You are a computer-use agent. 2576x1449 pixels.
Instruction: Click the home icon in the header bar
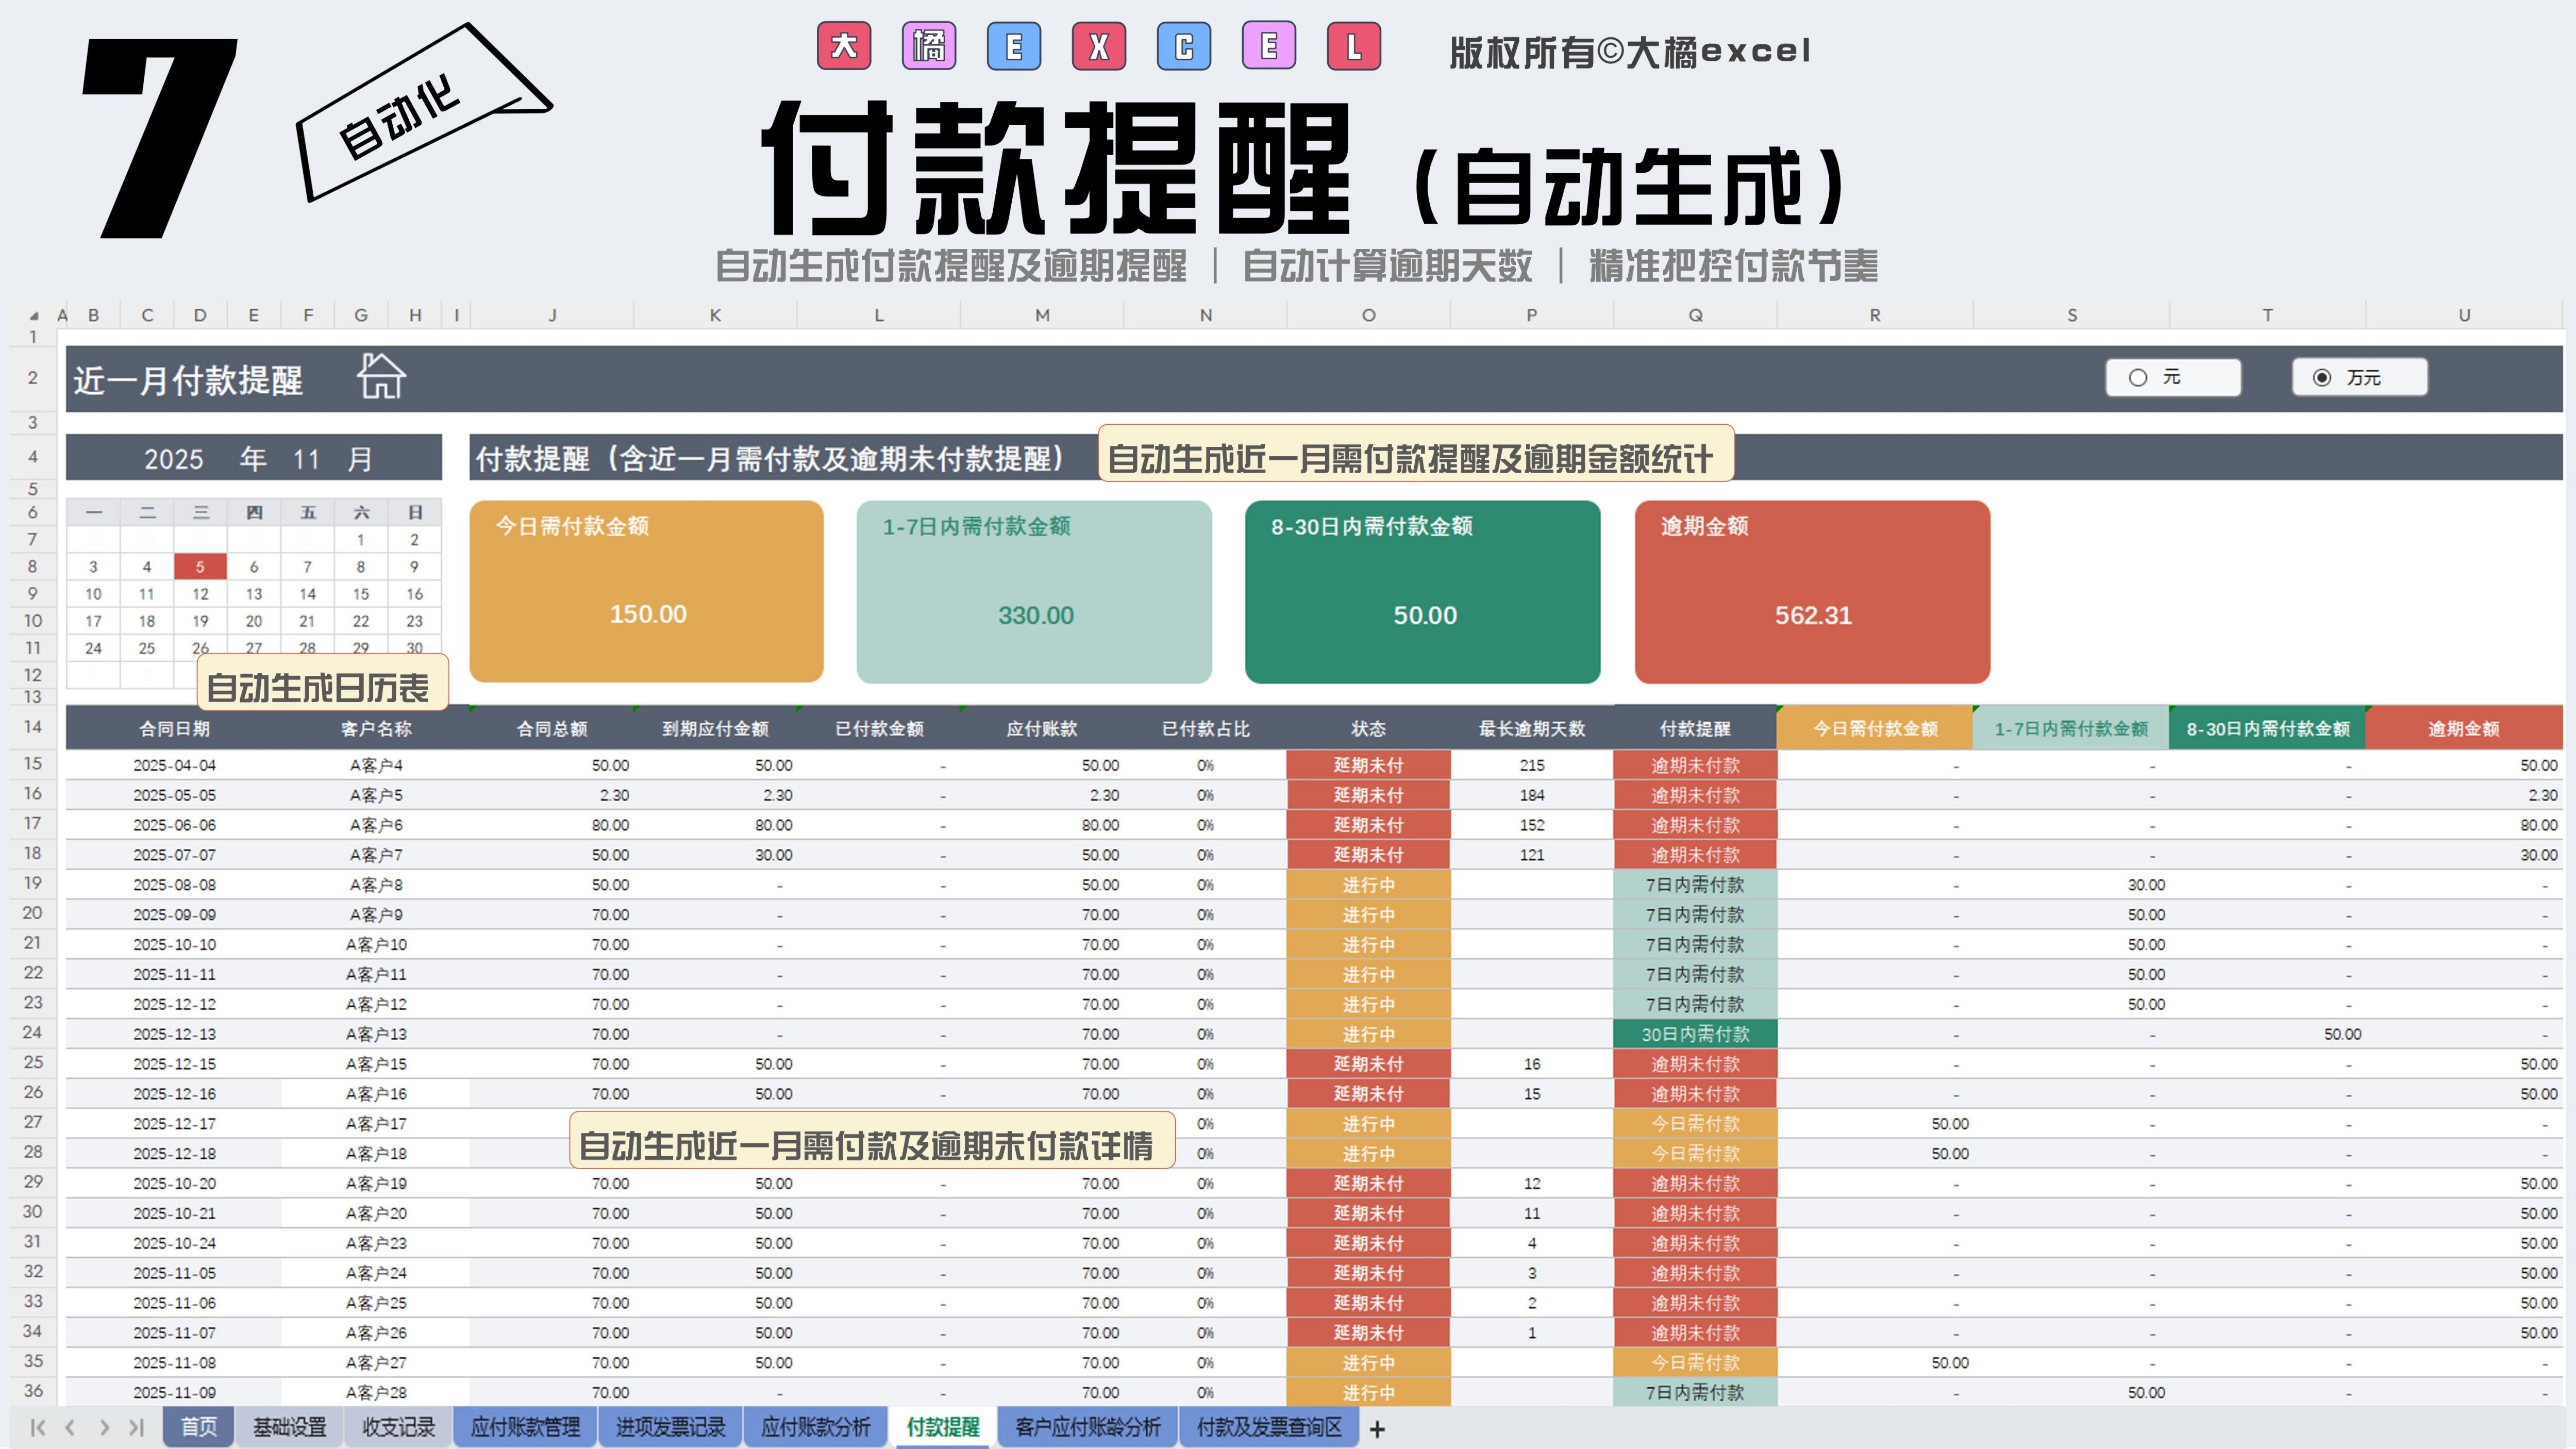381,377
